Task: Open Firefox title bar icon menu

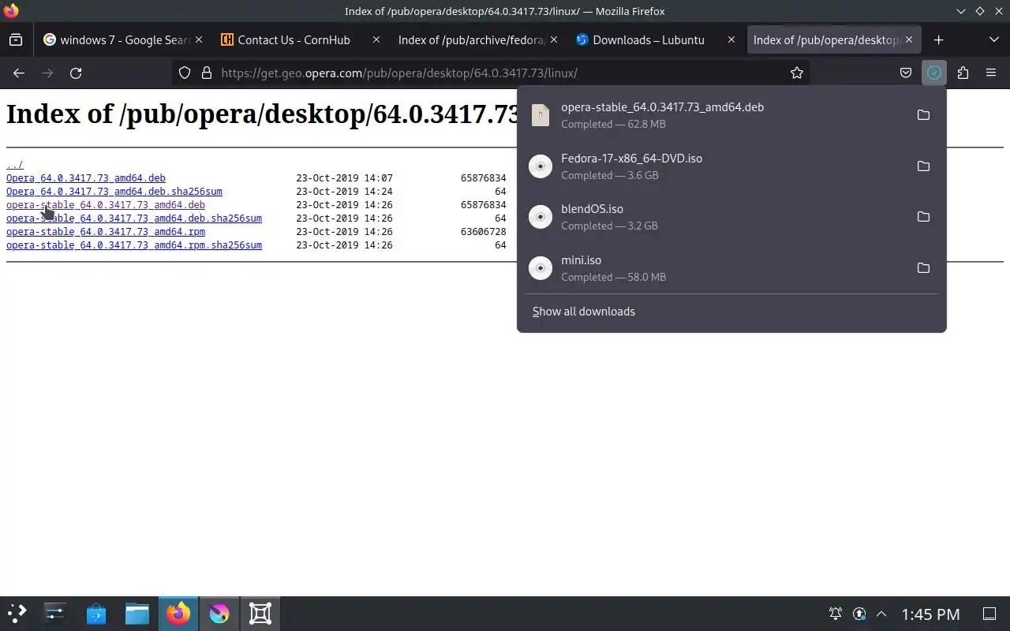Action: coord(11,11)
